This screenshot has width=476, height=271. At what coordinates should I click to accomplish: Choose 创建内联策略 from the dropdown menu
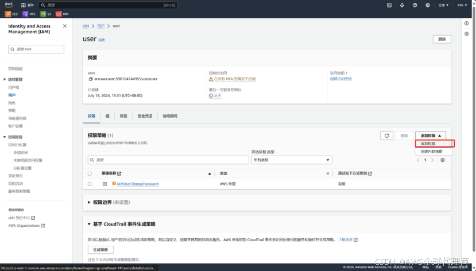coord(434,152)
